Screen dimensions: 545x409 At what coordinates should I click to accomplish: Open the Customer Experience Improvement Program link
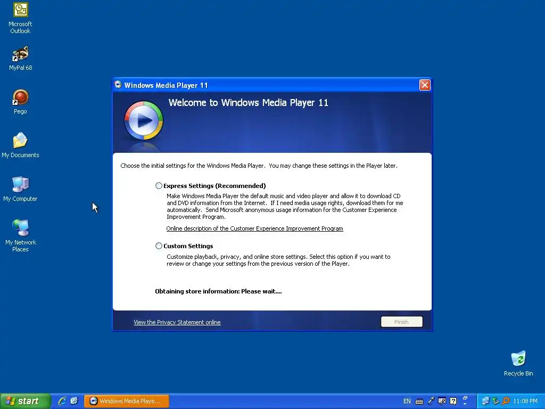(255, 228)
